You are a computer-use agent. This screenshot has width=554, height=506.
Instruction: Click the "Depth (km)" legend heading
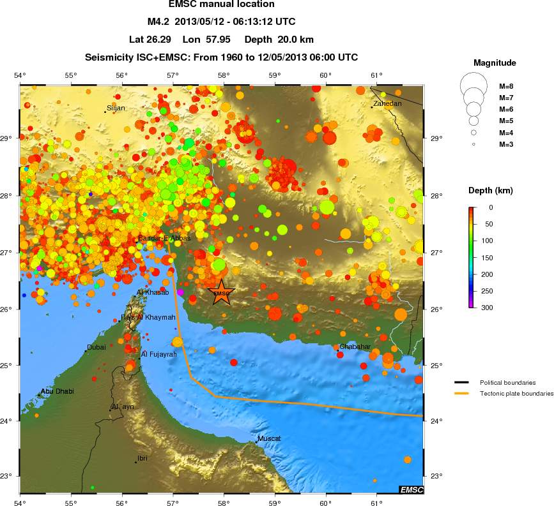[x=490, y=191]
